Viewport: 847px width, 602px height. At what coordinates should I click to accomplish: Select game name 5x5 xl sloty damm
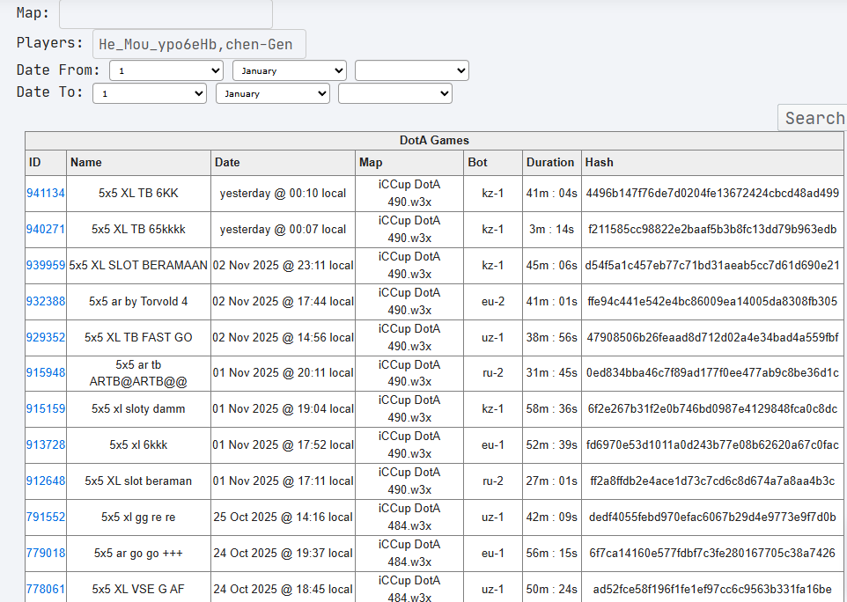tap(138, 409)
